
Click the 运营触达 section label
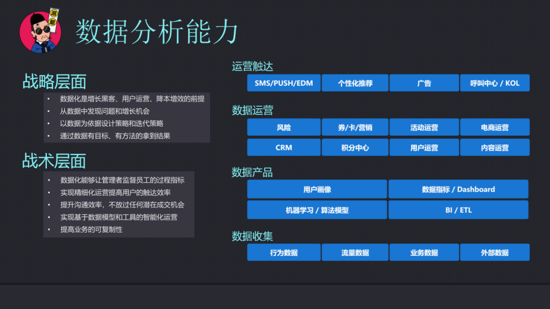click(x=252, y=66)
